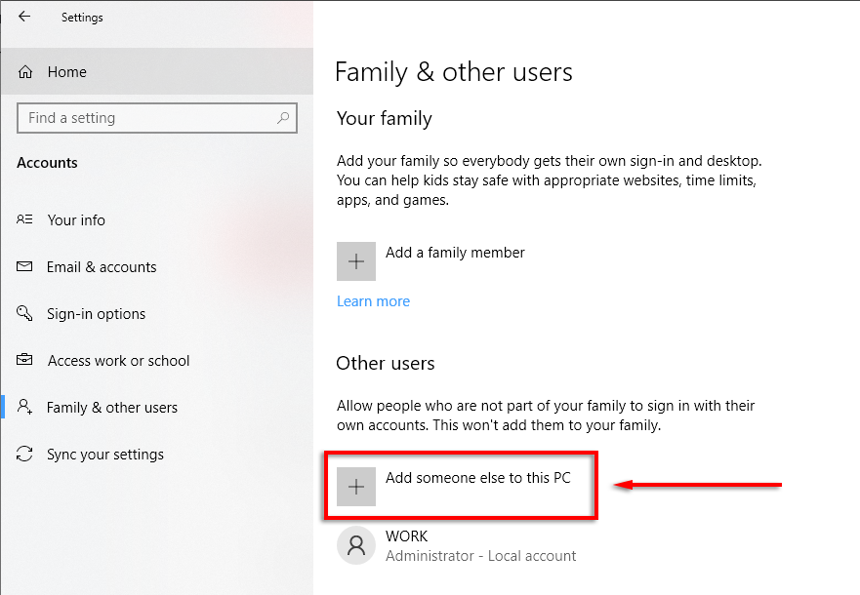
Task: Open the Learn more link
Action: pos(373,301)
